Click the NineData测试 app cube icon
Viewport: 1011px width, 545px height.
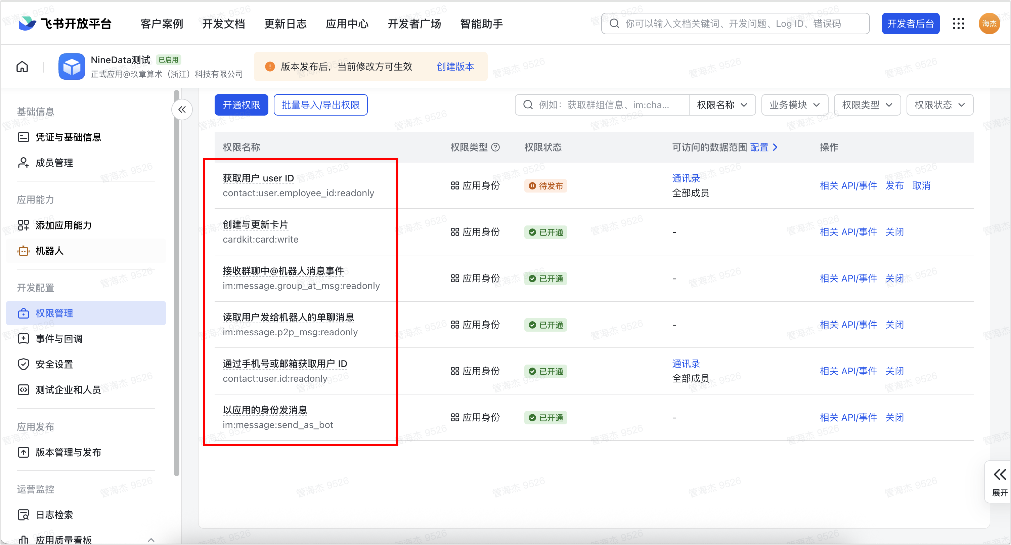[x=72, y=67]
